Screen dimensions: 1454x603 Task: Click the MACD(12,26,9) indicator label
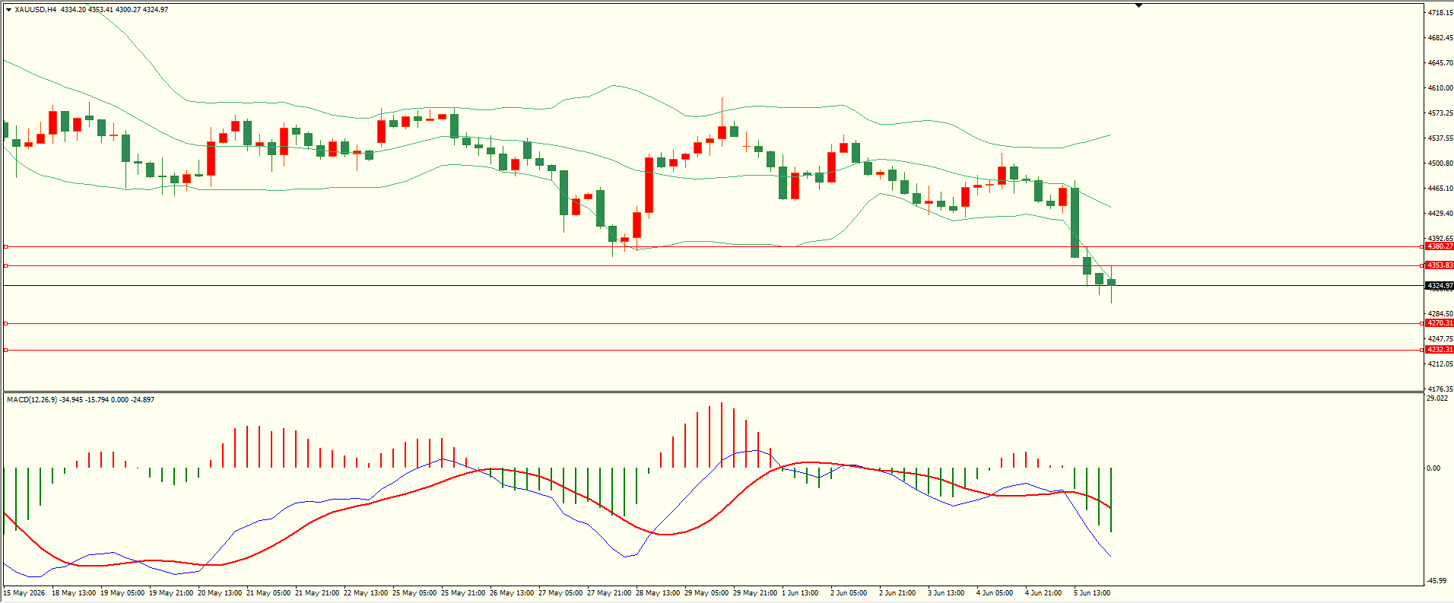pos(32,399)
